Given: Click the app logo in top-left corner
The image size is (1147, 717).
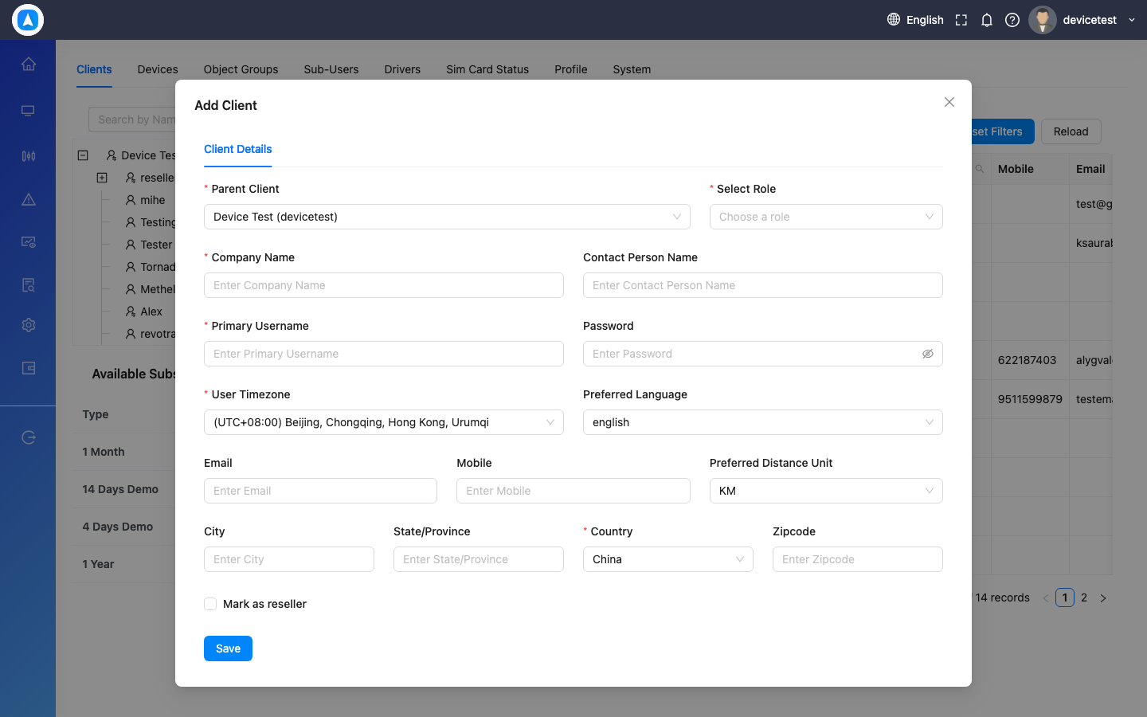Looking at the screenshot, I should pos(28,20).
